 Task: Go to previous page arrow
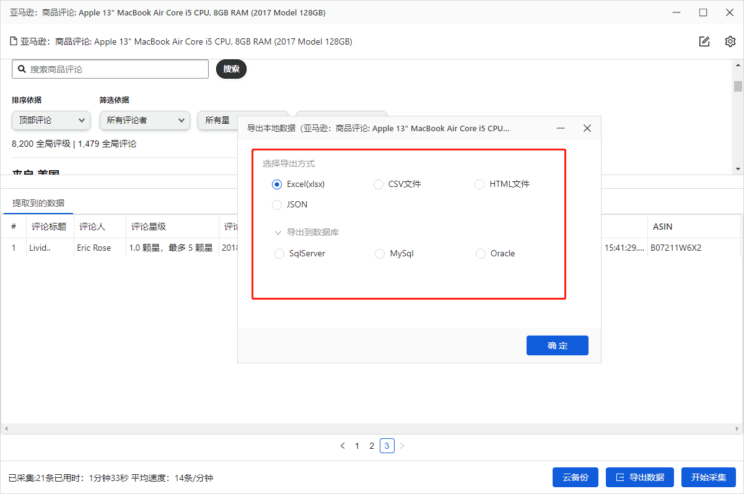point(343,446)
